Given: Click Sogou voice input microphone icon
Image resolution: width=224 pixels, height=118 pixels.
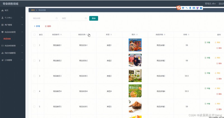Looking at the screenshot, I should point(190,8).
